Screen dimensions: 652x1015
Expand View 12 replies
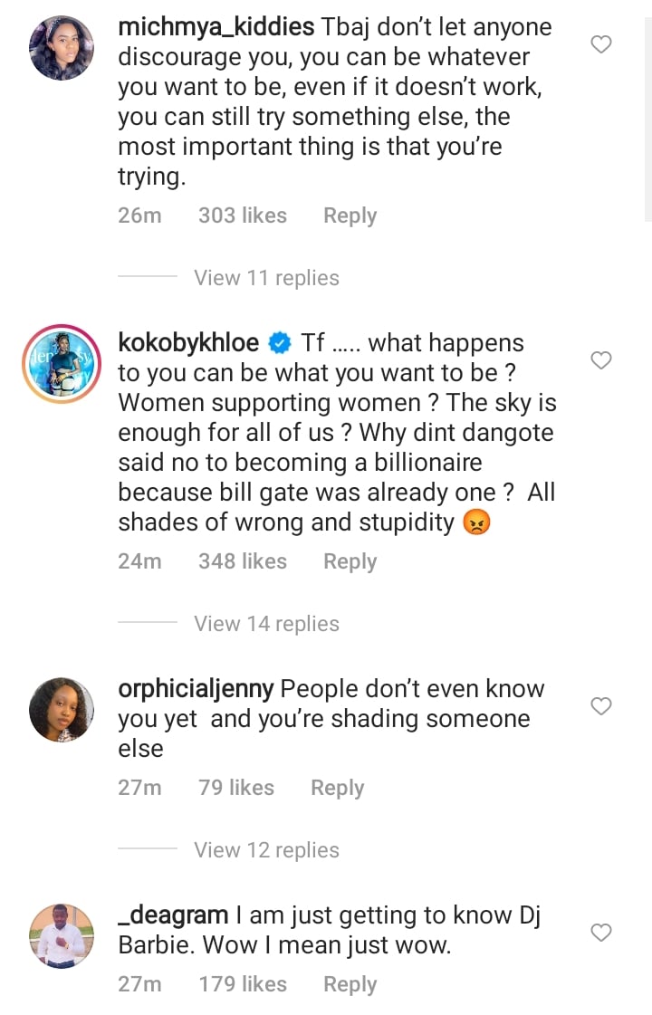click(x=266, y=850)
